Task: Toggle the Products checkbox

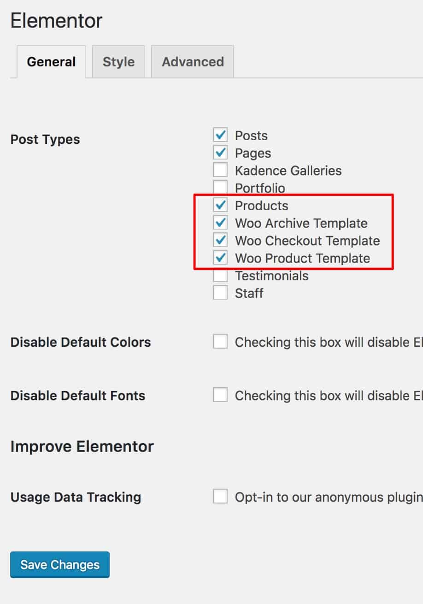Action: (x=220, y=205)
